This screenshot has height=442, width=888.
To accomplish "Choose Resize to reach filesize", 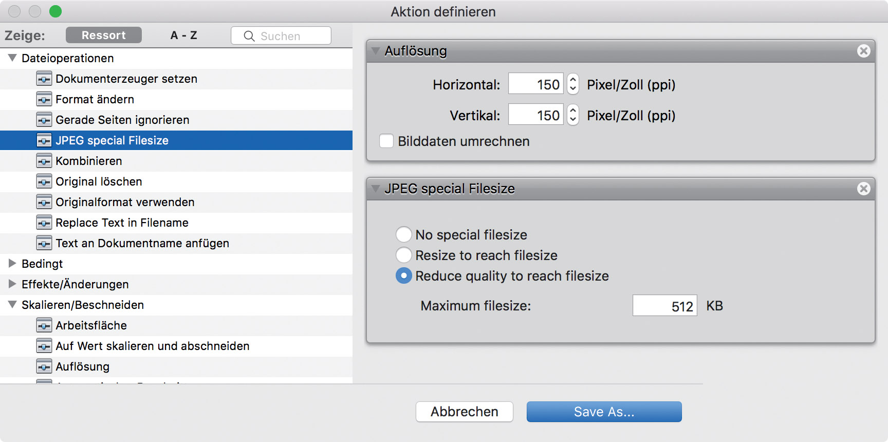I will point(404,255).
